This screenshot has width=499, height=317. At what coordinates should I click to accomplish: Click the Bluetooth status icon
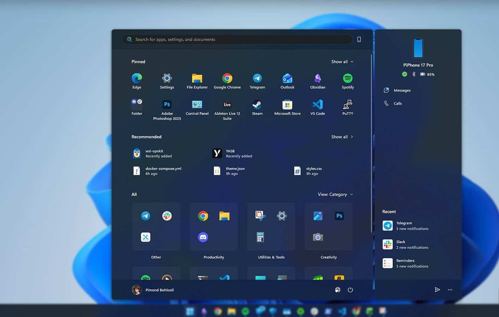click(414, 74)
